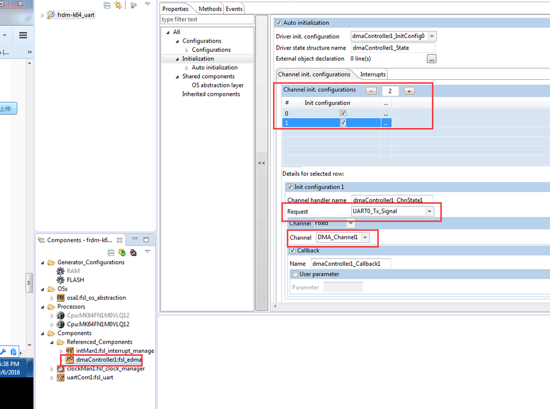
Task: Click ellipsis button in row 1
Action: click(x=386, y=123)
